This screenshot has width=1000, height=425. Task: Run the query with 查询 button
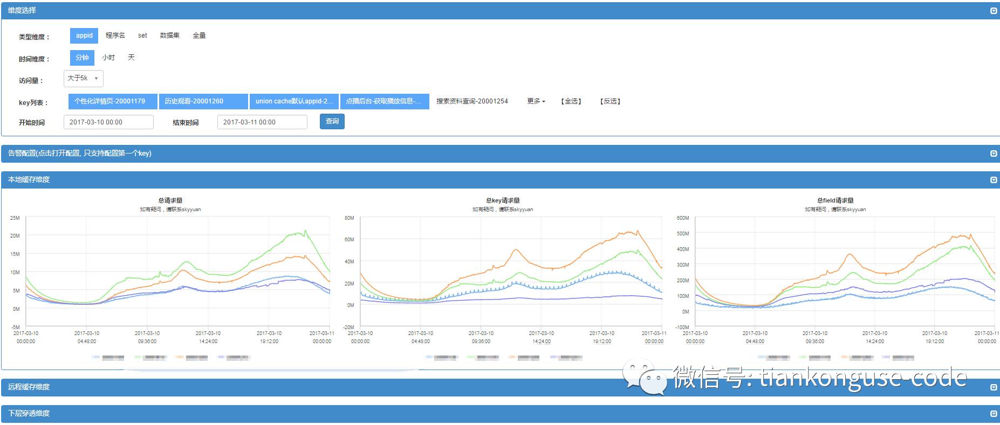(332, 122)
